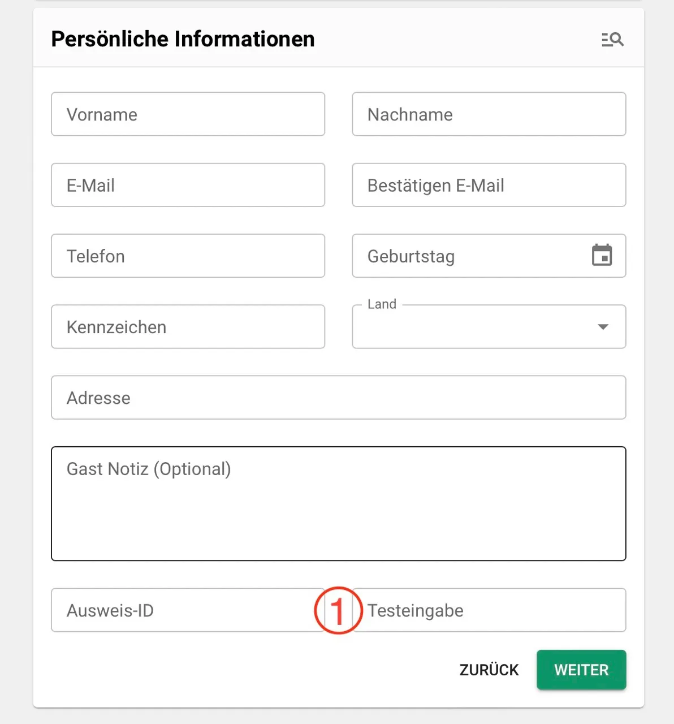This screenshot has width=674, height=724.
Task: Click the Geburtstag placeholder text
Action: tap(411, 256)
